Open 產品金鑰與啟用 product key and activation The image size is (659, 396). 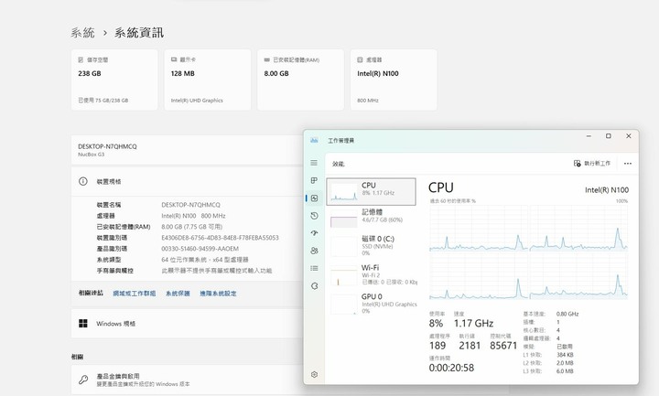tap(187, 380)
